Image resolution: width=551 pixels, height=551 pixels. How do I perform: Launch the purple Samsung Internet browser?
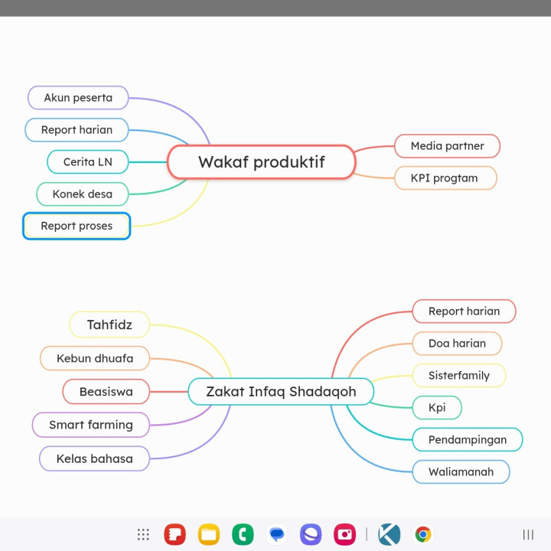point(311,534)
